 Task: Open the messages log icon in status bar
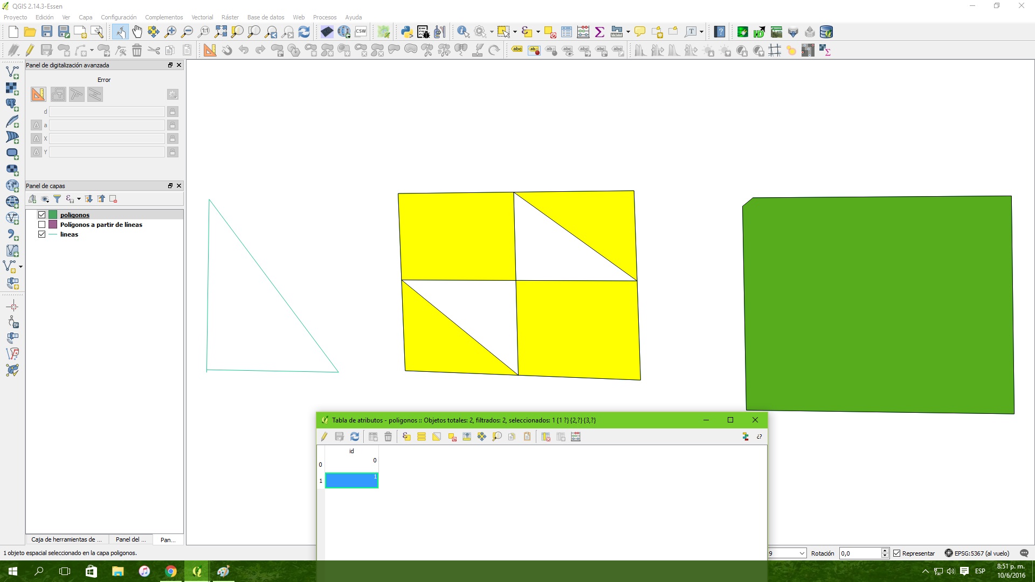(x=1024, y=553)
